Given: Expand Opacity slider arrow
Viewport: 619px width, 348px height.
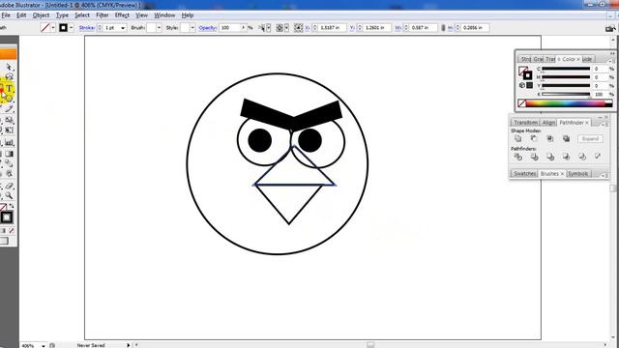Looking at the screenshot, I should [x=243, y=28].
